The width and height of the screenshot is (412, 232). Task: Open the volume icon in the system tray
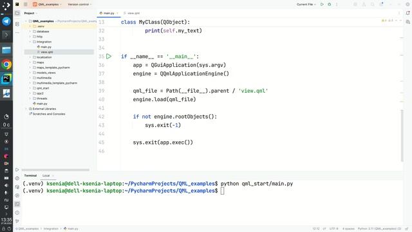click(x=6, y=186)
